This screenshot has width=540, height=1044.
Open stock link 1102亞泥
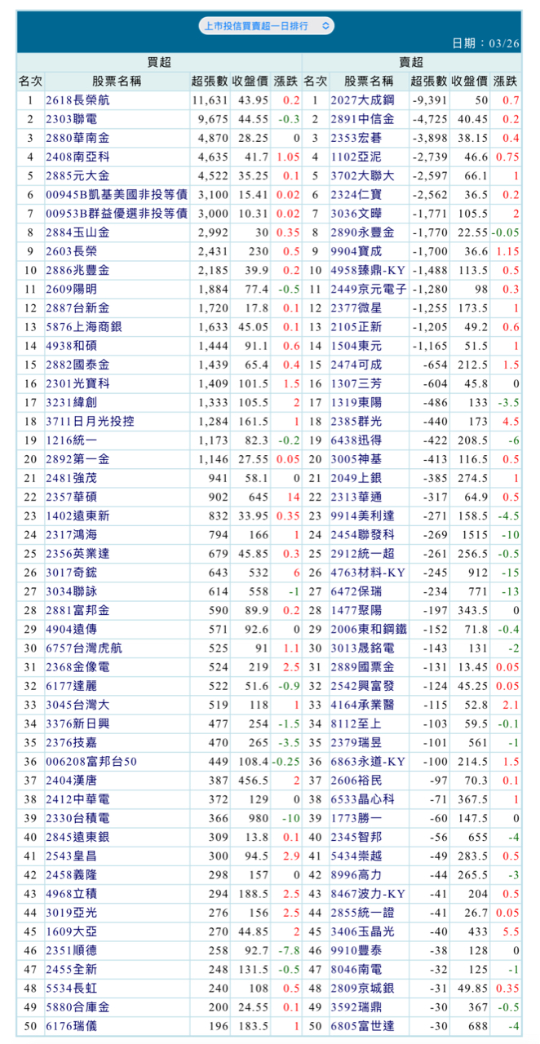pyautogui.click(x=355, y=157)
